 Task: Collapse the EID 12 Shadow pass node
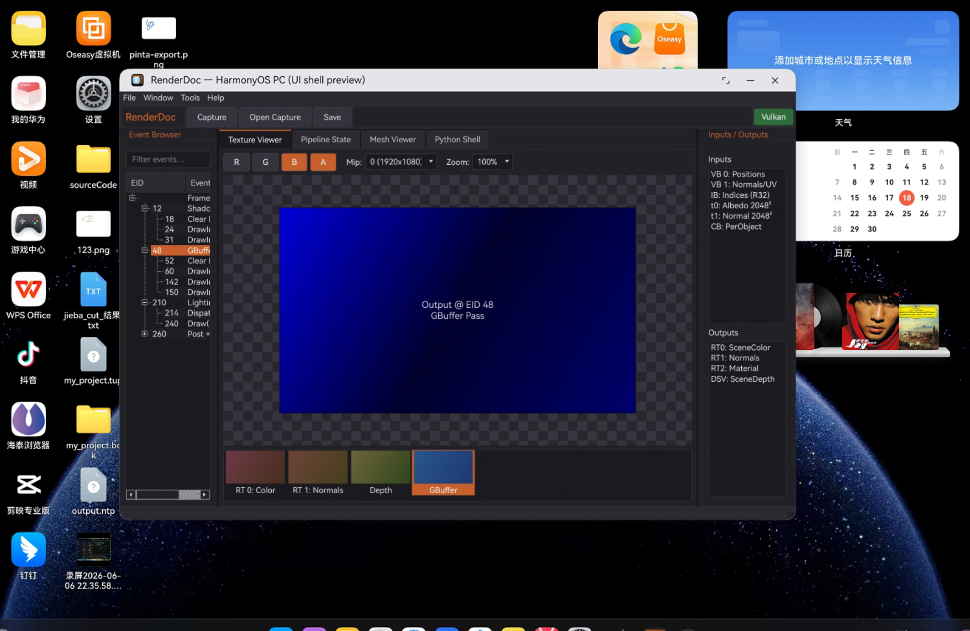tap(144, 208)
